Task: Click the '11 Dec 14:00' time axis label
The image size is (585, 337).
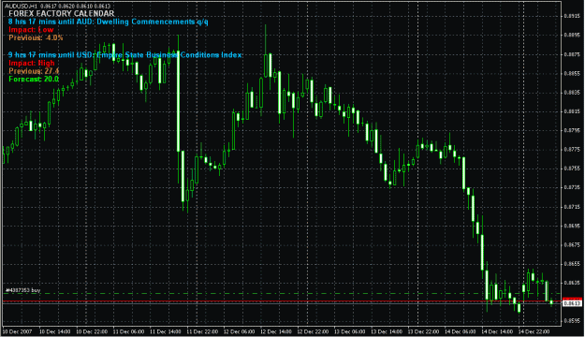Action: [x=166, y=331]
